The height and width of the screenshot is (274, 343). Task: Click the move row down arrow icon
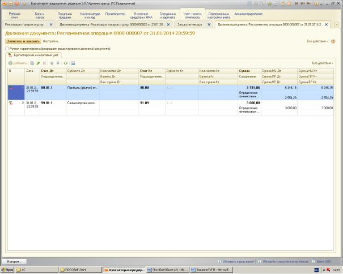tap(58, 63)
